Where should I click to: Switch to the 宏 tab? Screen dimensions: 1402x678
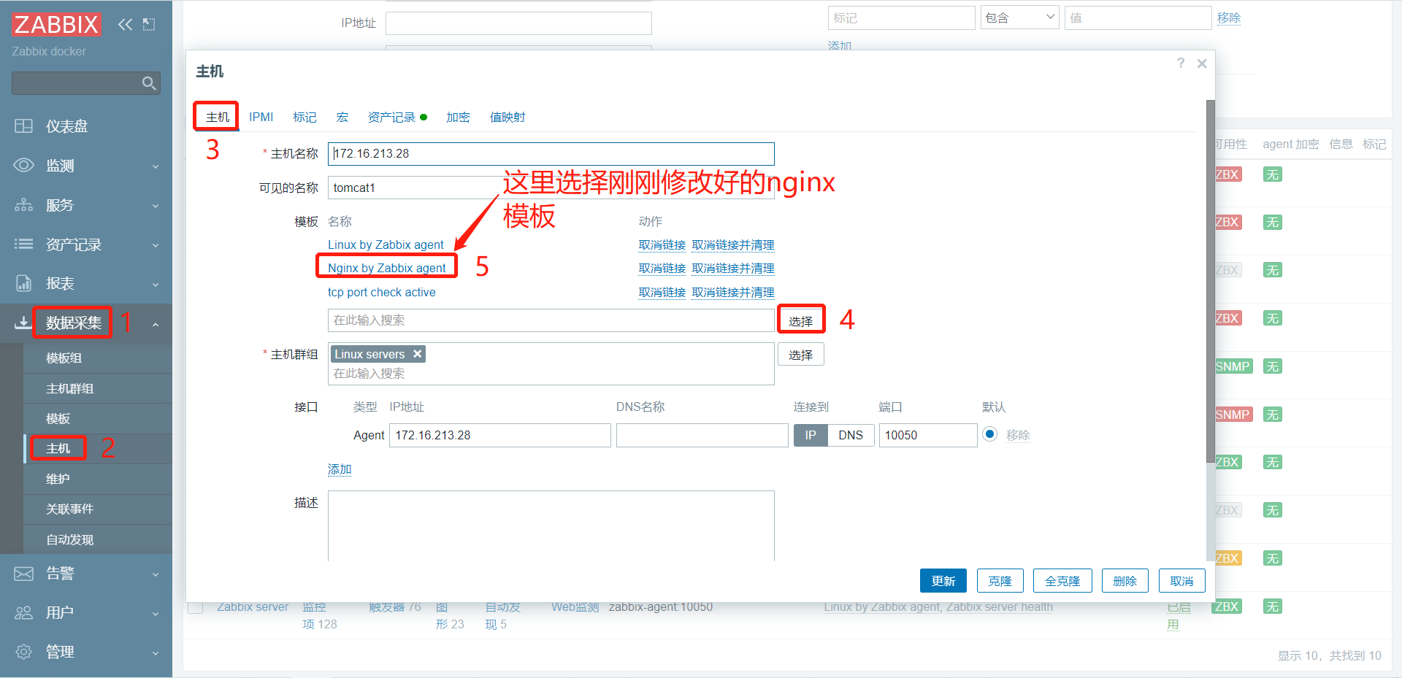tap(342, 117)
